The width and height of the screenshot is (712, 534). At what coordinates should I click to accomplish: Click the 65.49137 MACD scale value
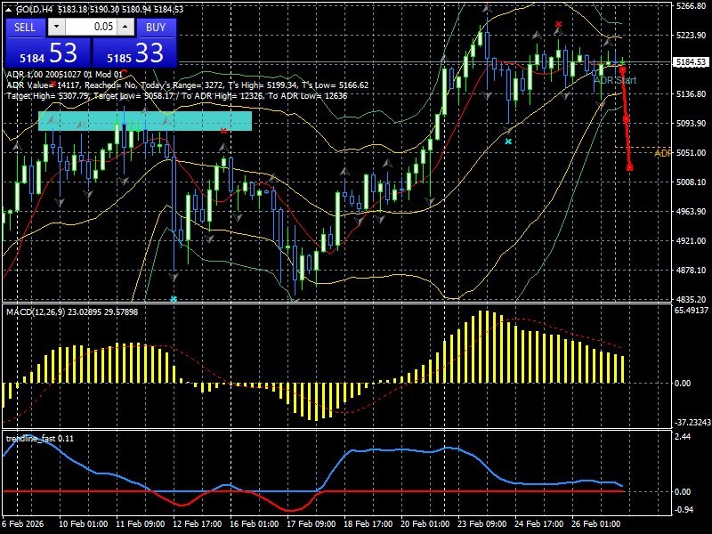692,311
